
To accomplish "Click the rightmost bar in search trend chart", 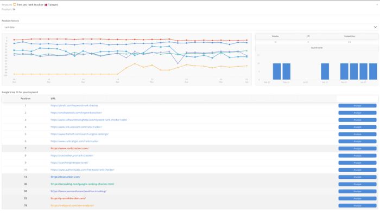I will tap(373, 72).
